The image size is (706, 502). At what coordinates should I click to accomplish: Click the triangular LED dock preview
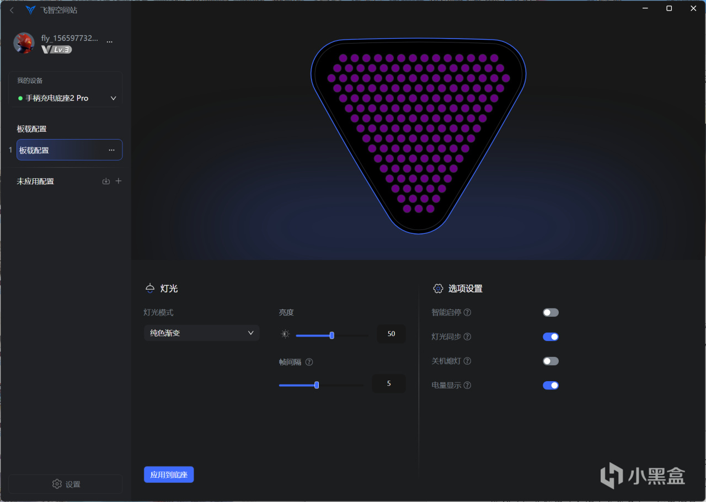point(419,136)
